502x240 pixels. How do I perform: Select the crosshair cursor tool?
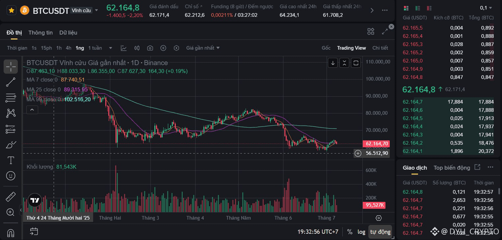coord(11,67)
